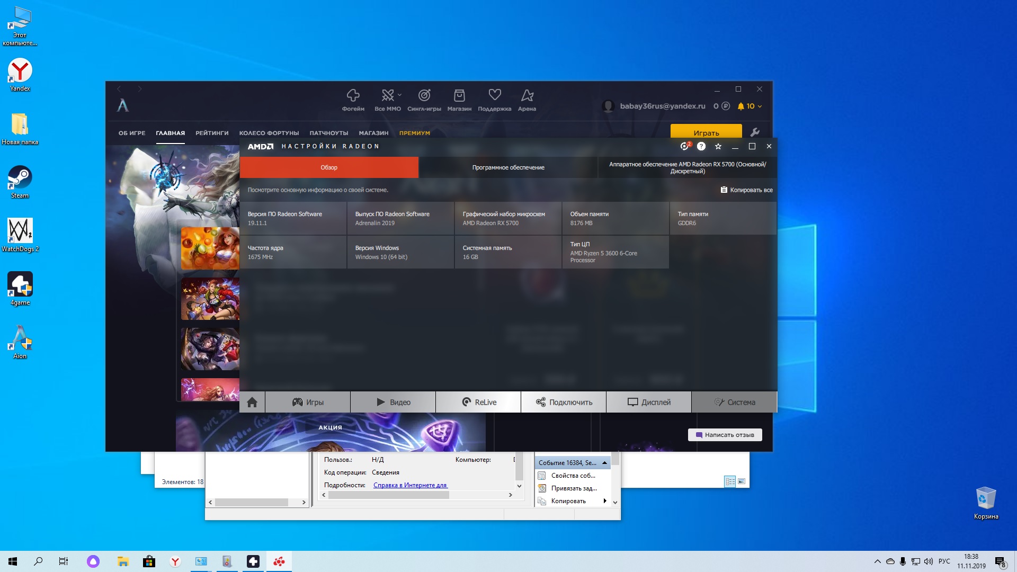Click the Radeon help question mark
Viewport: 1017px width, 572px height.
[701, 146]
